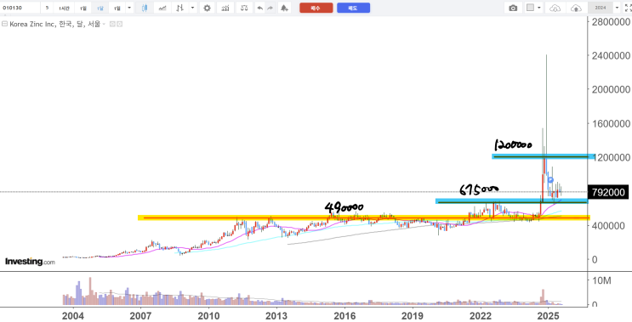The height and width of the screenshot is (322, 632).
Task: Load chart layout from cloud icon
Action: [x=555, y=8]
